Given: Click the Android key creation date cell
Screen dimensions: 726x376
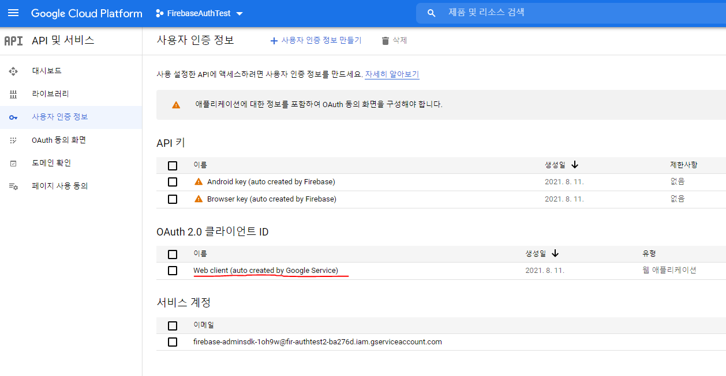Looking at the screenshot, I should [564, 182].
